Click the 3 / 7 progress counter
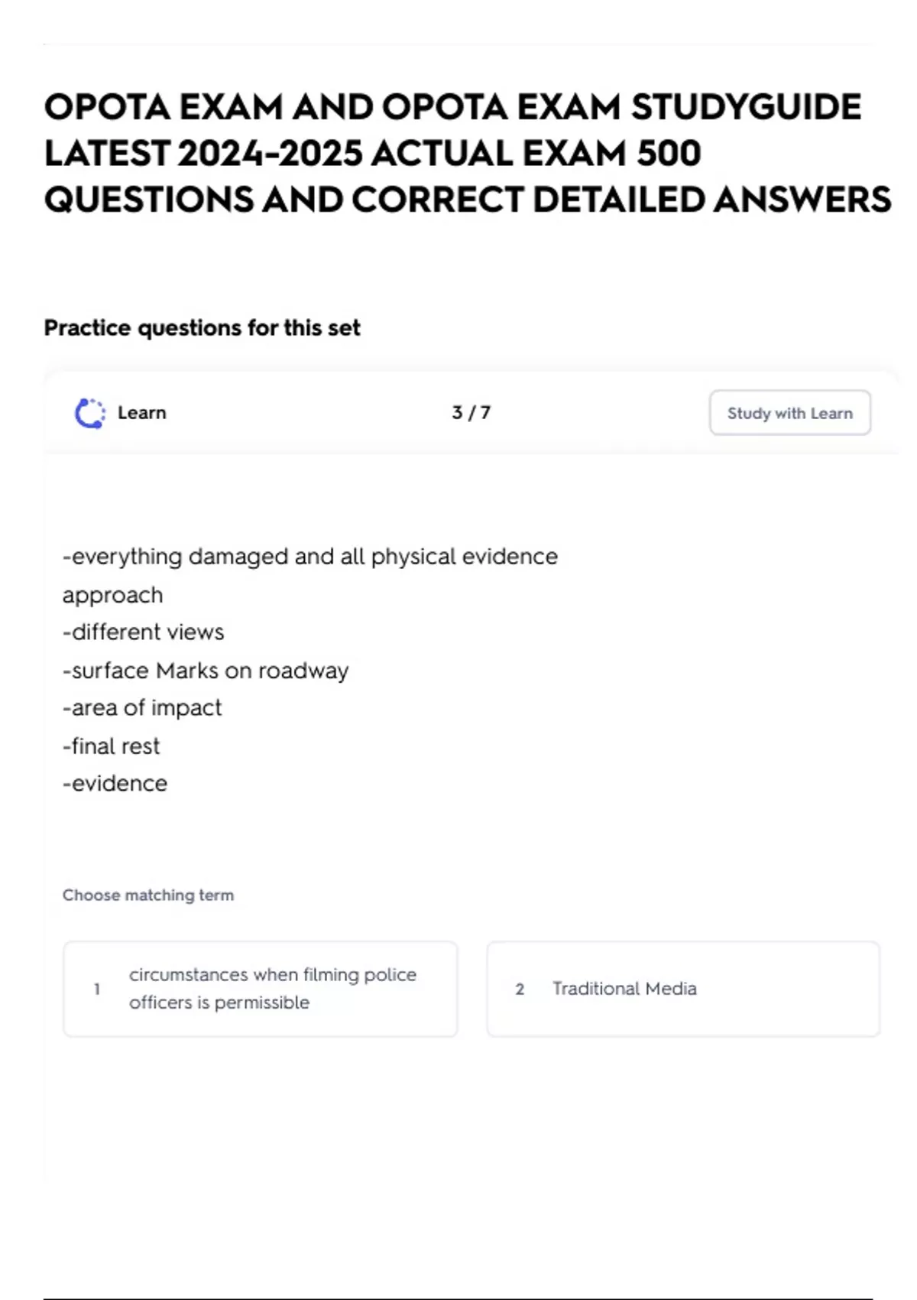 [x=471, y=413]
